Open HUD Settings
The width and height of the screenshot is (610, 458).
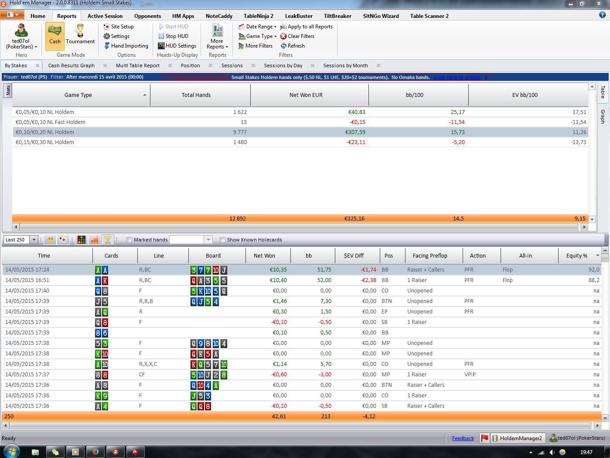tap(177, 46)
